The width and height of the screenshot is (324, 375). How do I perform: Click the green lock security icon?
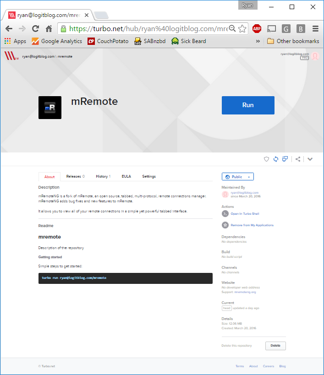pos(63,29)
